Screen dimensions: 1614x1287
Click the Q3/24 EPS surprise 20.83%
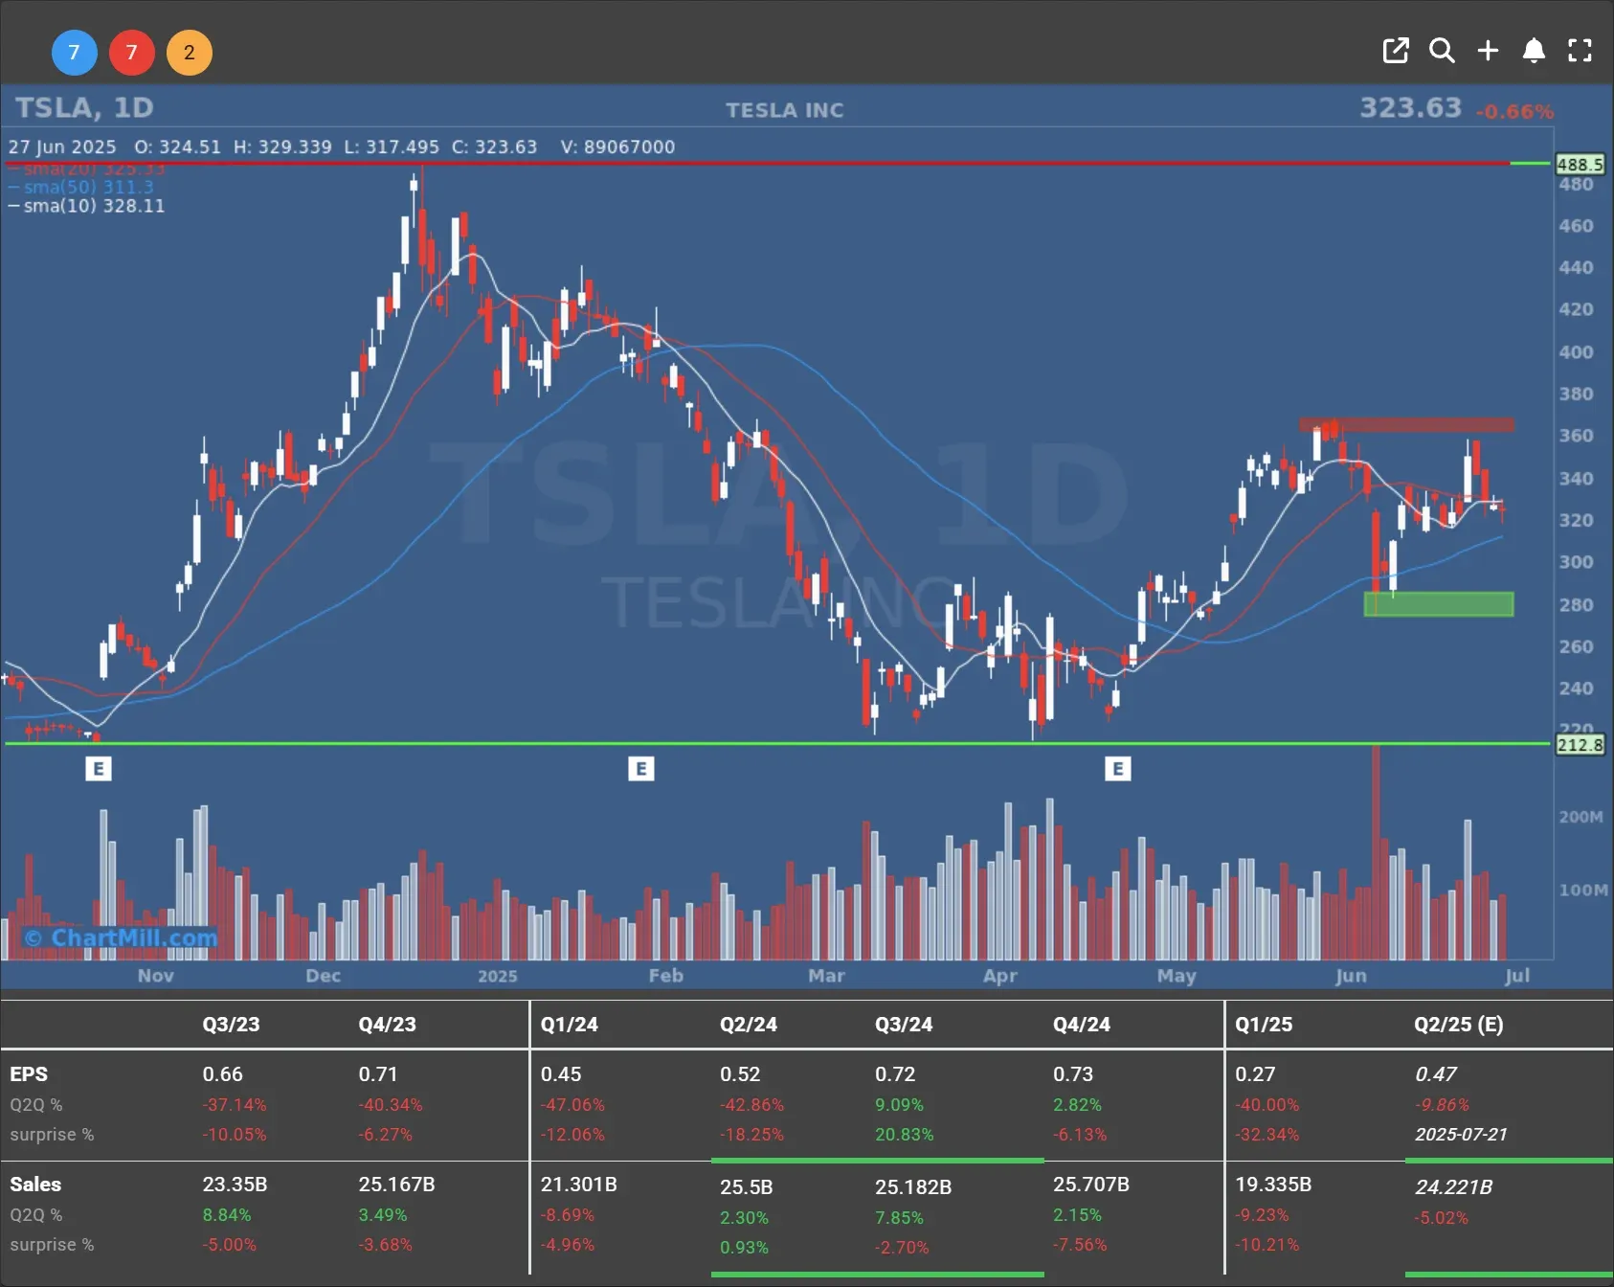tap(905, 1135)
